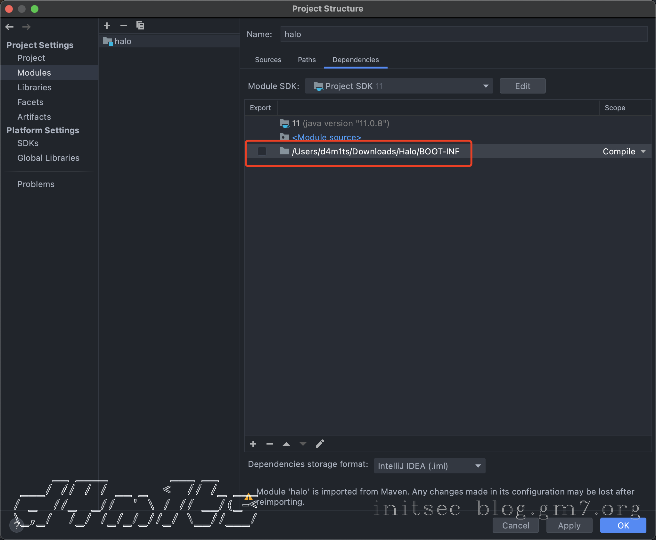The width and height of the screenshot is (656, 540).
Task: Expand the Module SDK dropdown
Action: coord(399,86)
